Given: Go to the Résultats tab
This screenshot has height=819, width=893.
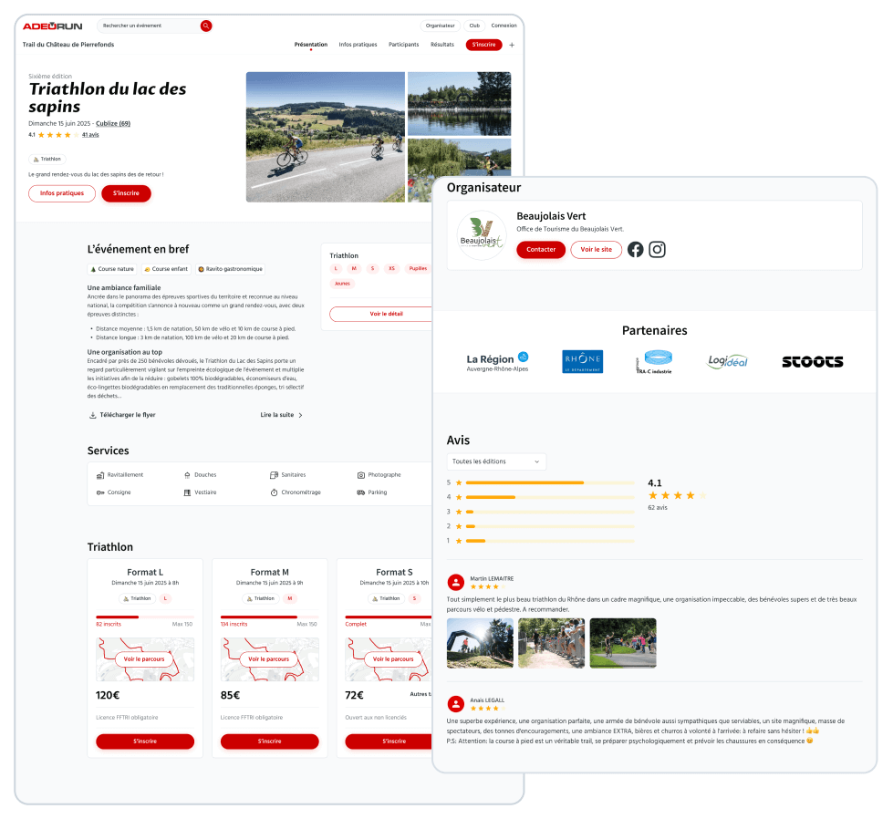Looking at the screenshot, I should point(442,45).
